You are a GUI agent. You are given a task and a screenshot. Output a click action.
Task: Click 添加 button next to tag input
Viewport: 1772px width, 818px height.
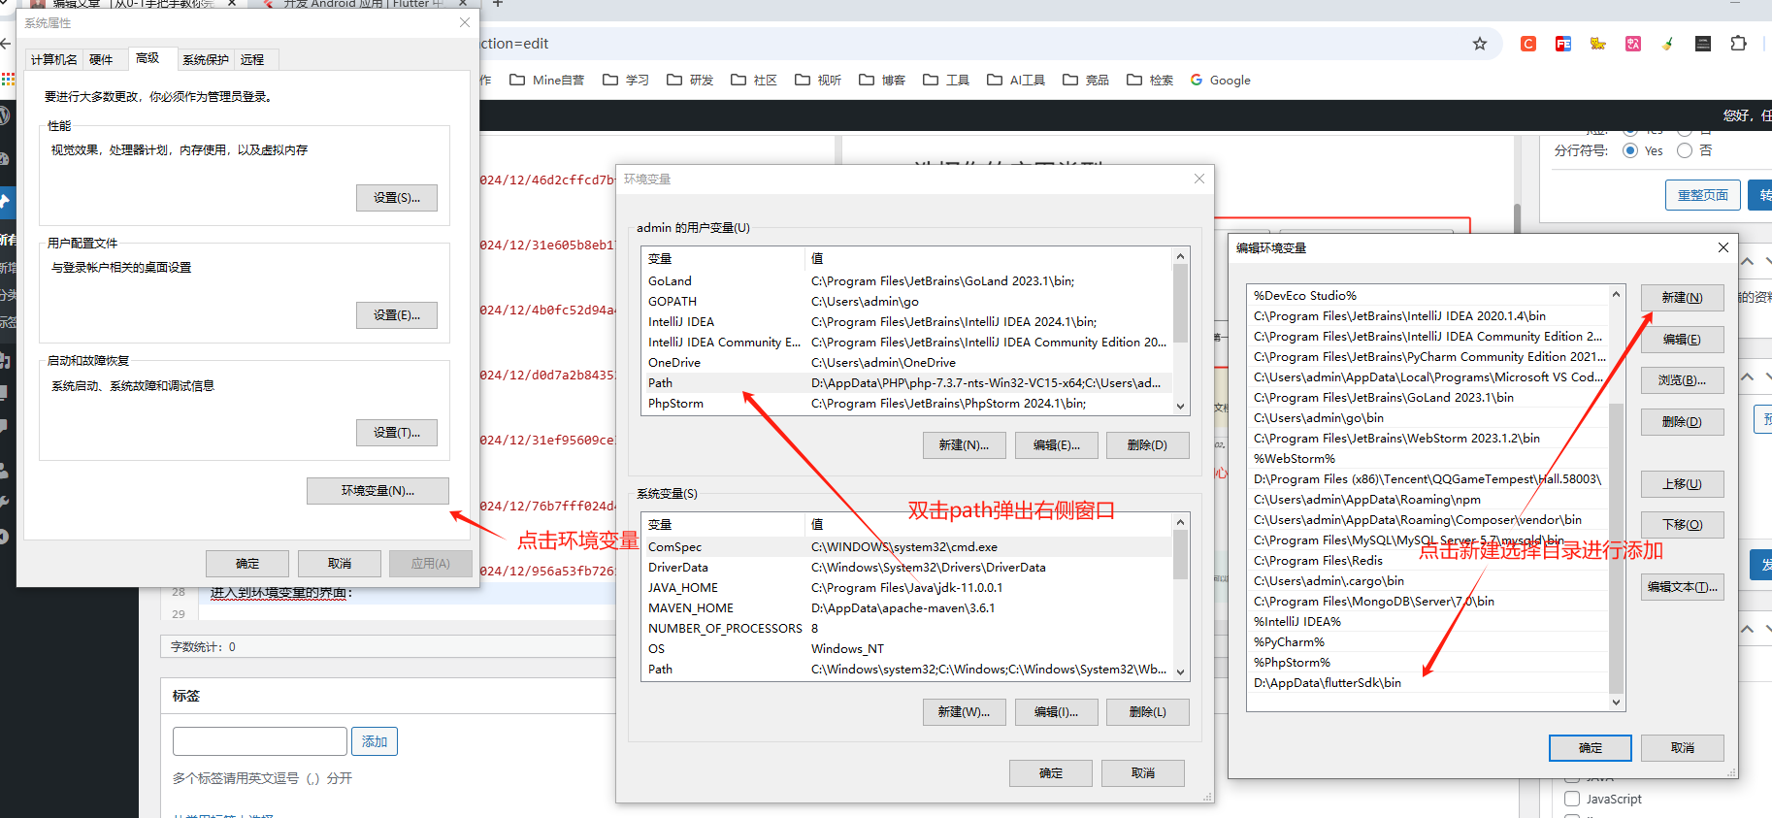click(x=375, y=741)
